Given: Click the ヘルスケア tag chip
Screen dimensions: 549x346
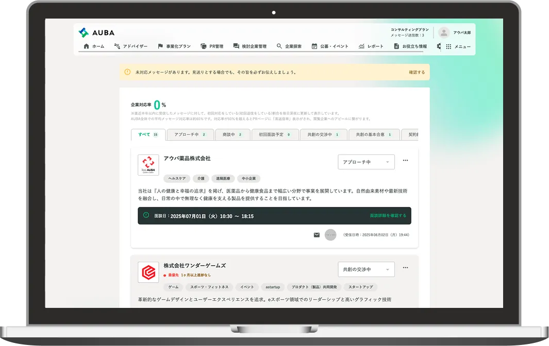Looking at the screenshot, I should [x=177, y=179].
